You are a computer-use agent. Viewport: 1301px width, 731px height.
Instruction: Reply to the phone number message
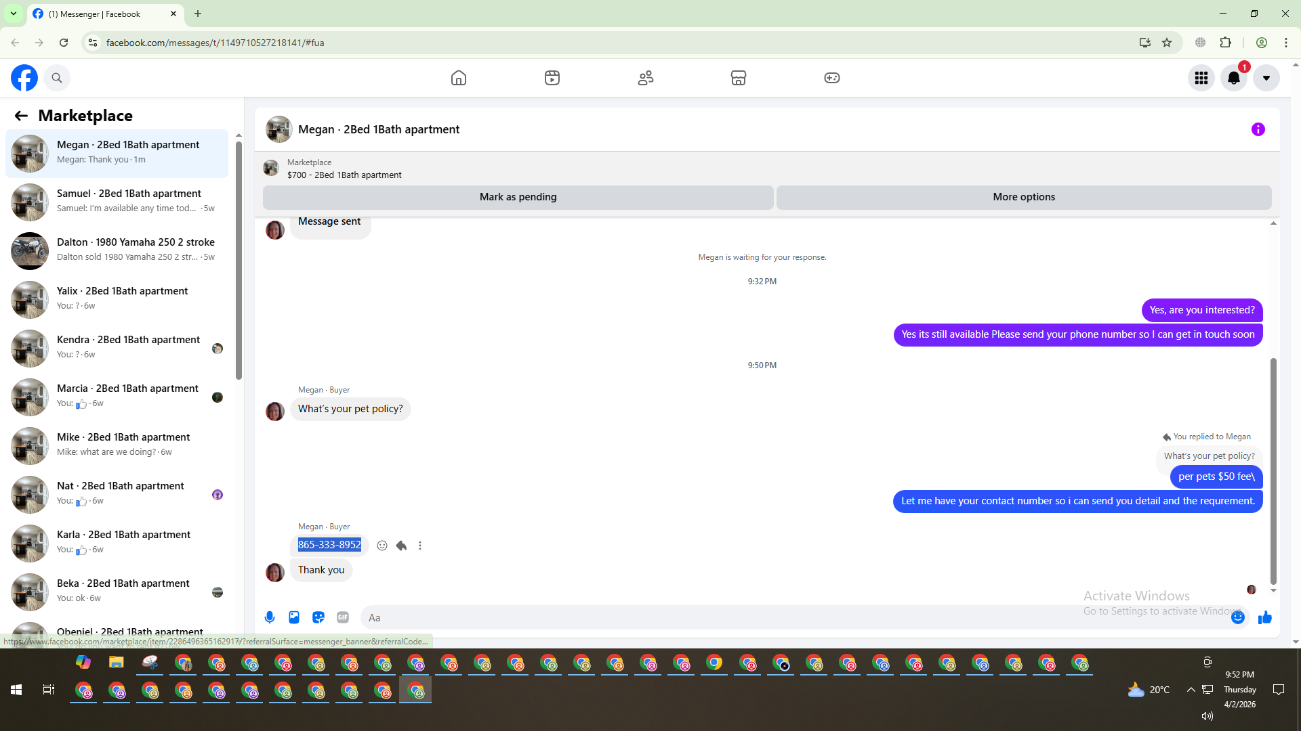[x=401, y=546]
